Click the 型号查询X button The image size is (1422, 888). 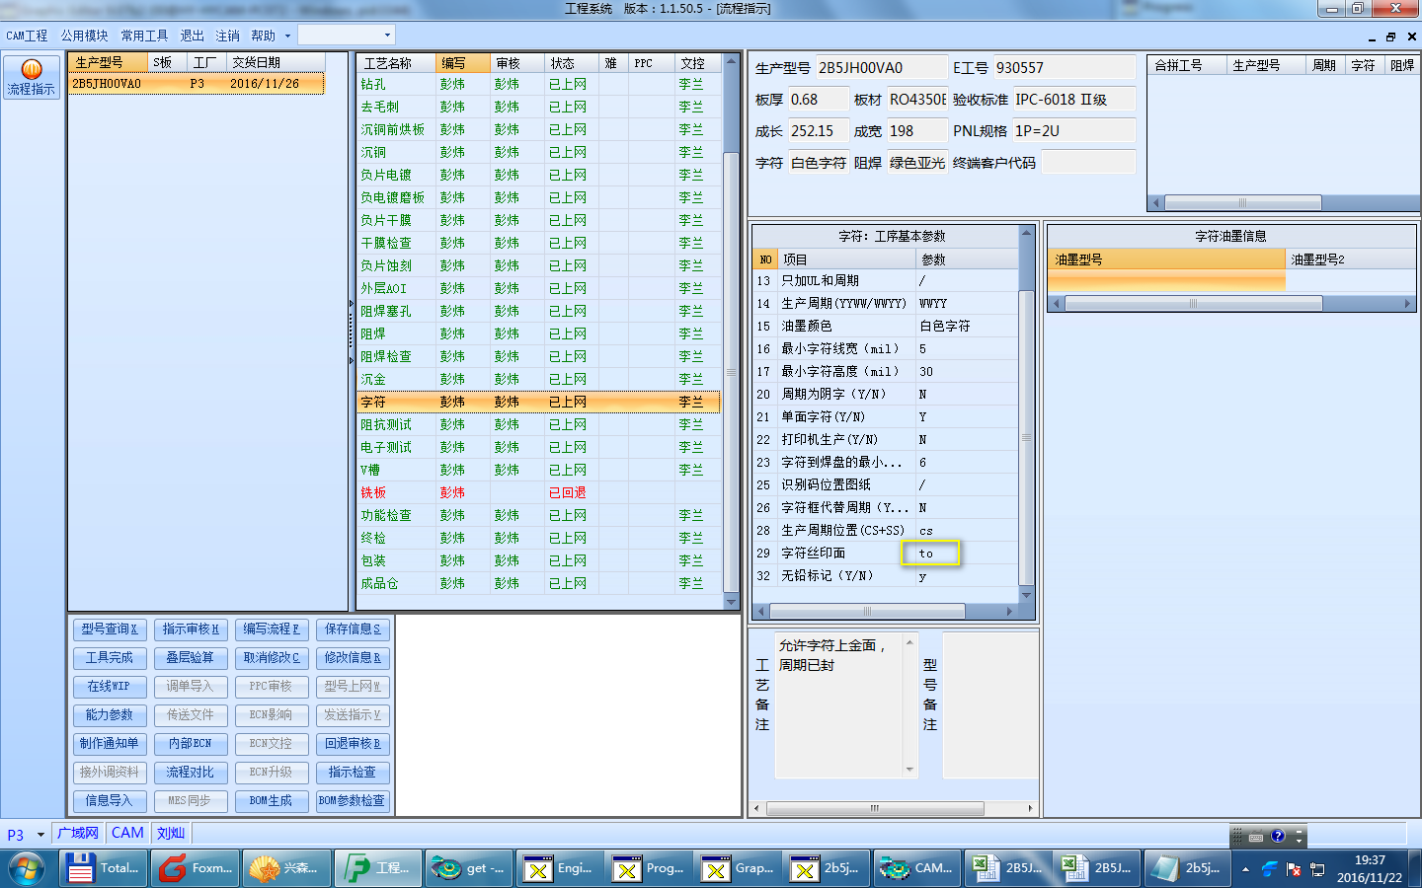[110, 629]
